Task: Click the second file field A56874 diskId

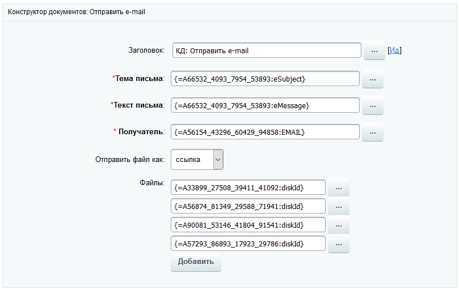Action: [x=249, y=206]
